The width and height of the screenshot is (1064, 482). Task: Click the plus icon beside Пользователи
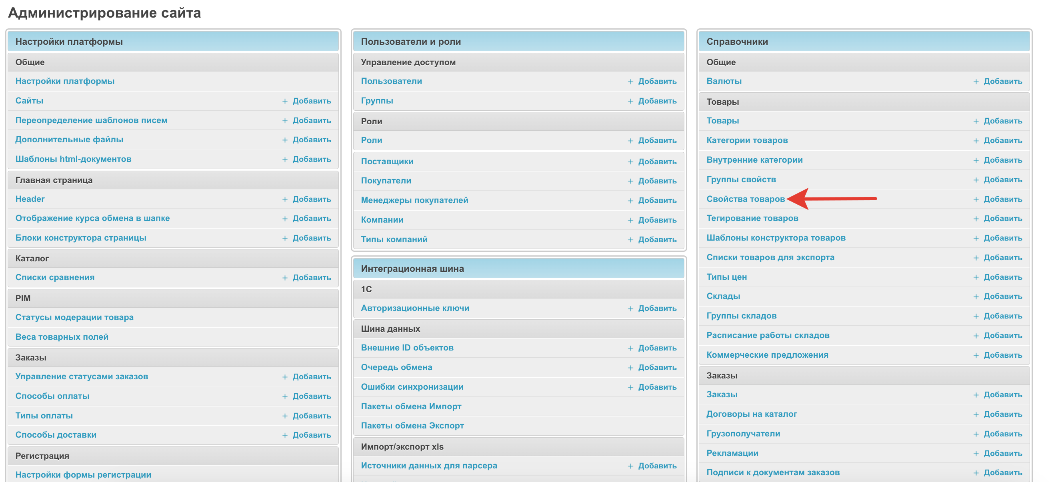click(x=630, y=82)
